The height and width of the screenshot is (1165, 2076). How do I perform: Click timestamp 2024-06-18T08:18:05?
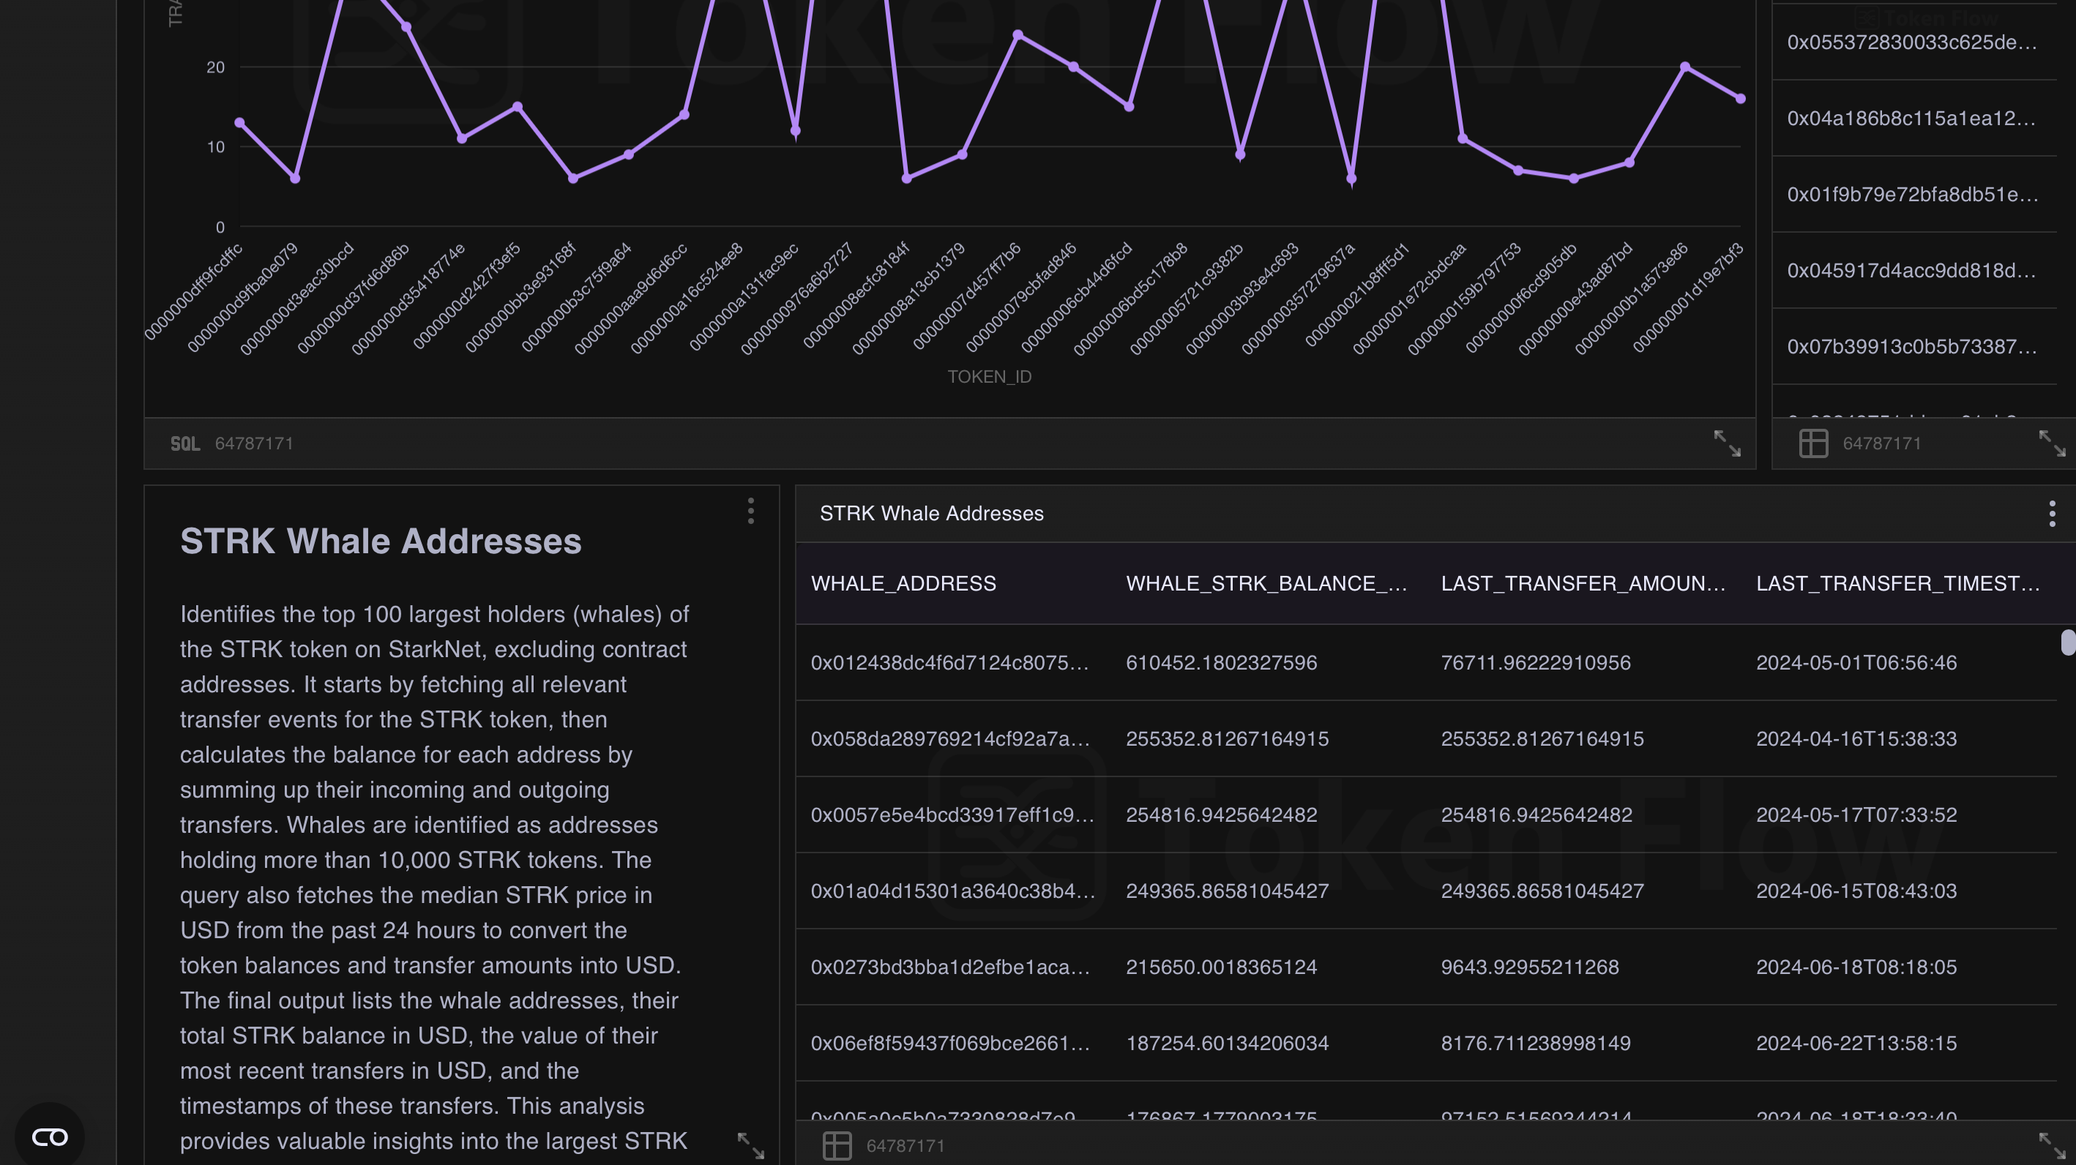[1856, 967]
